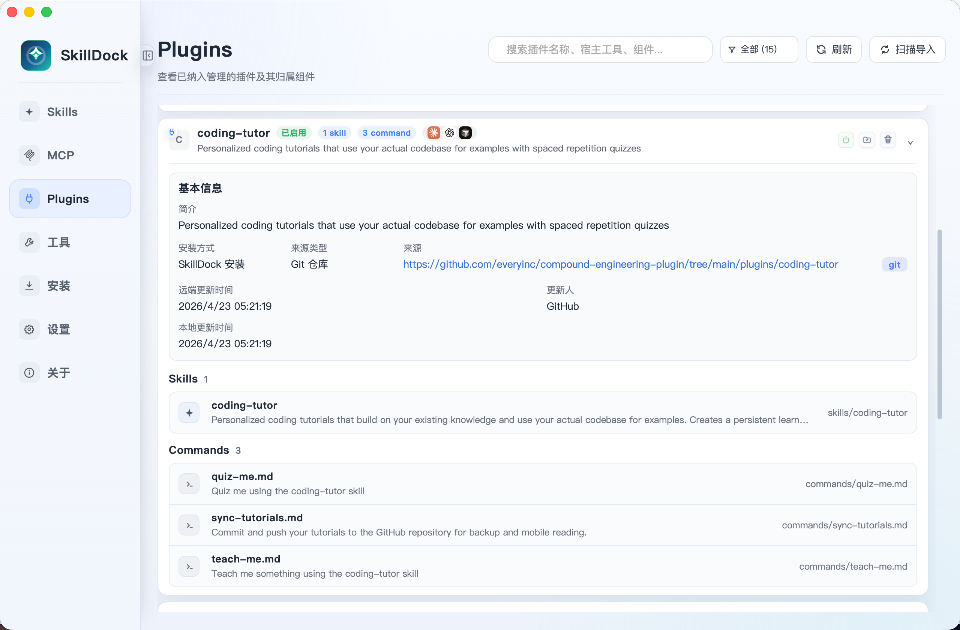Toggle coding-tutor power enable button
The height and width of the screenshot is (630, 960).
[x=846, y=140]
